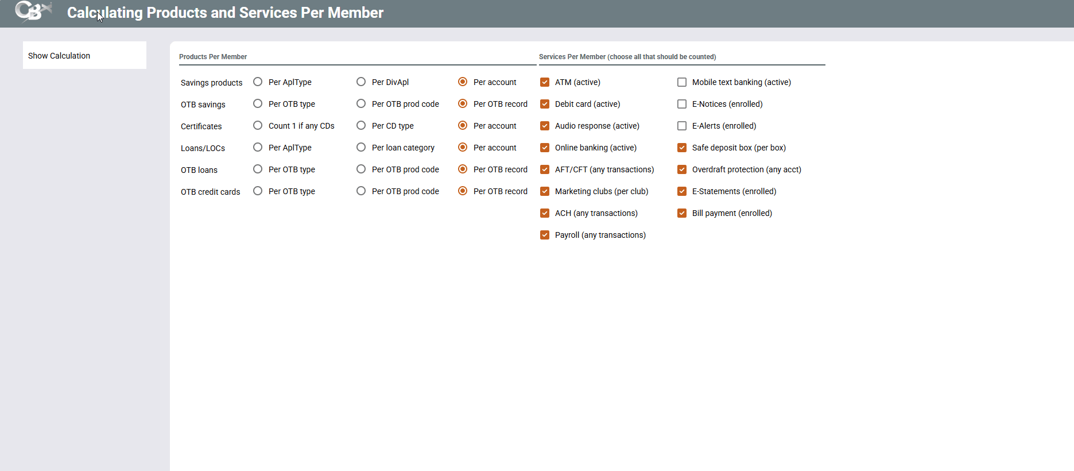Pick Count 1 if any CDs option
This screenshot has width=1074, height=471.
coord(258,126)
